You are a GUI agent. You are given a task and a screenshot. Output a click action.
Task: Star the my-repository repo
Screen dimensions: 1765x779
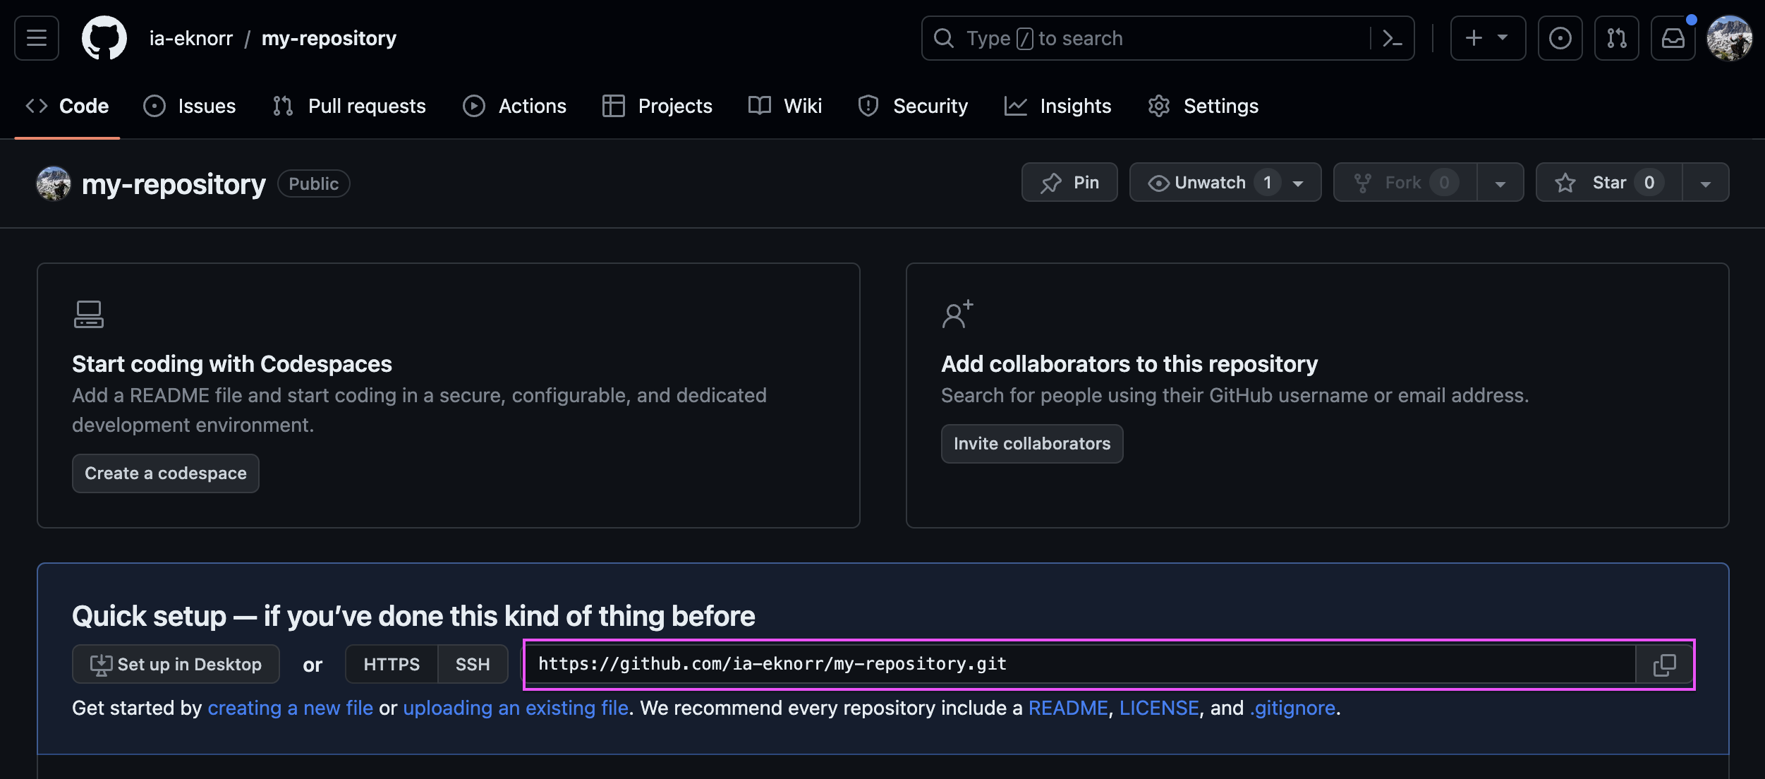(1609, 183)
